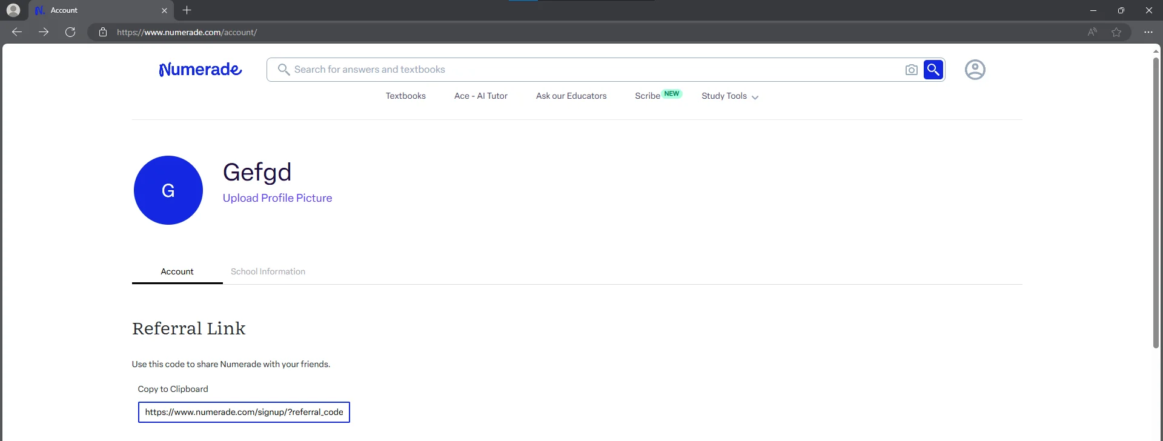This screenshot has width=1163, height=441.
Task: Click the blue magnifier search button
Action: click(x=933, y=70)
